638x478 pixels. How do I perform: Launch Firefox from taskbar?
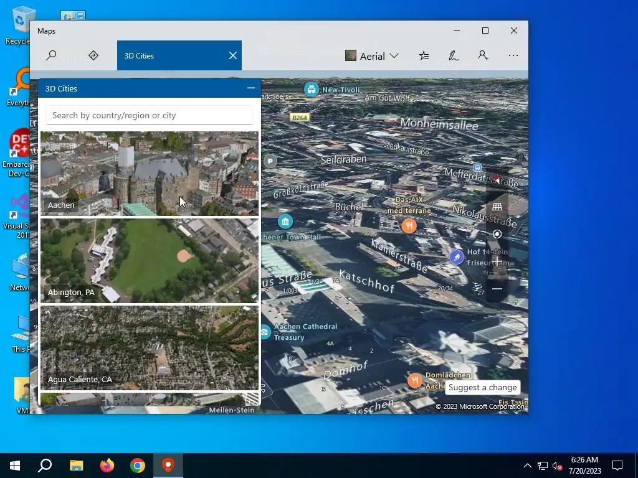point(107,466)
